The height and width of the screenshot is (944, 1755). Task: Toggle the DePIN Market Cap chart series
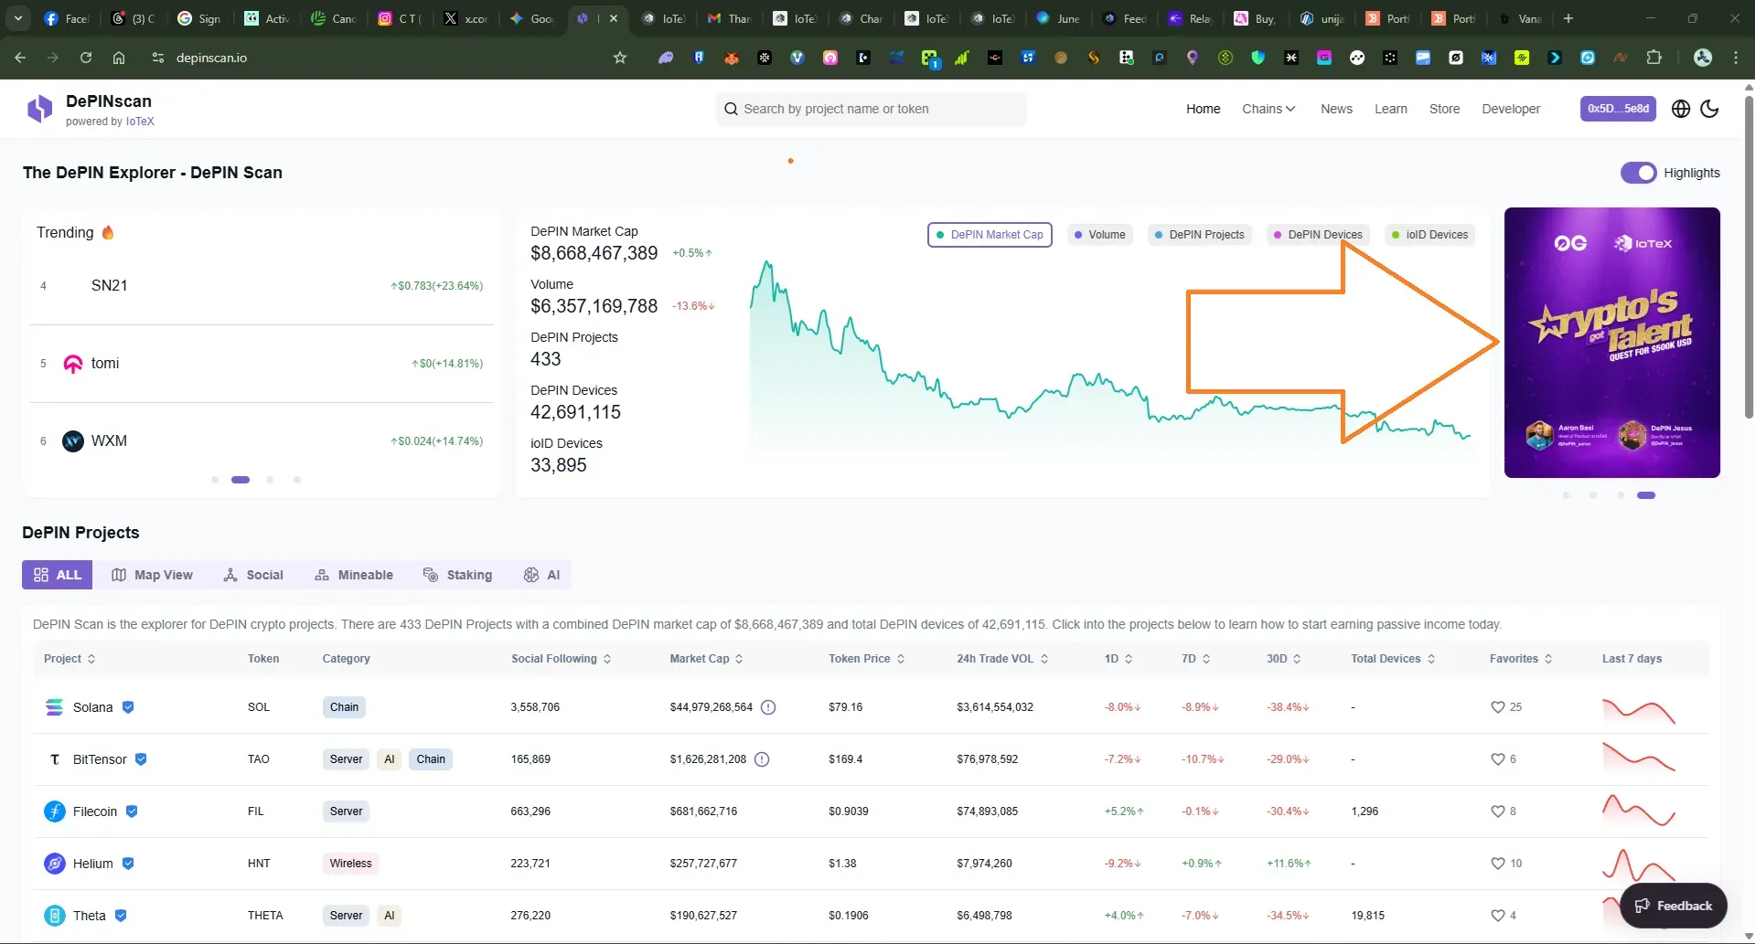coord(990,235)
